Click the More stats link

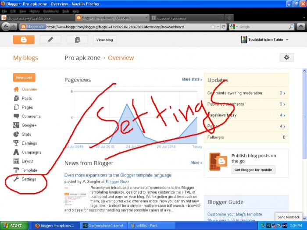click(x=192, y=79)
